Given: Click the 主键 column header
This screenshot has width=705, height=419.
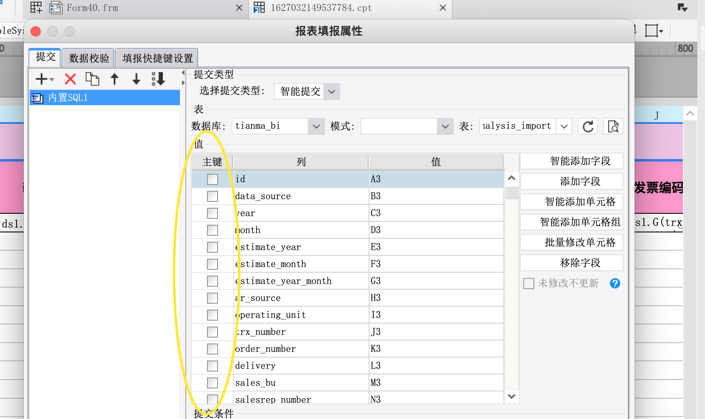Looking at the screenshot, I should tap(212, 162).
